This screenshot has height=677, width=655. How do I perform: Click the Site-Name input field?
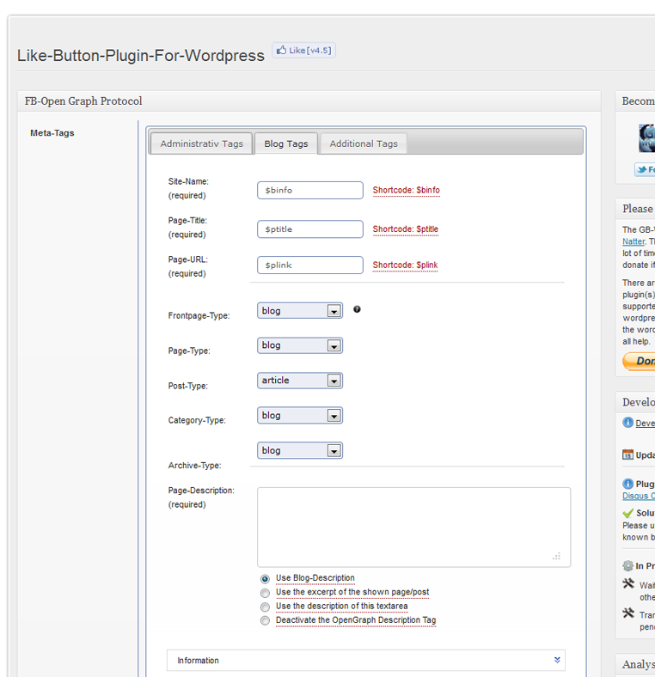(309, 190)
